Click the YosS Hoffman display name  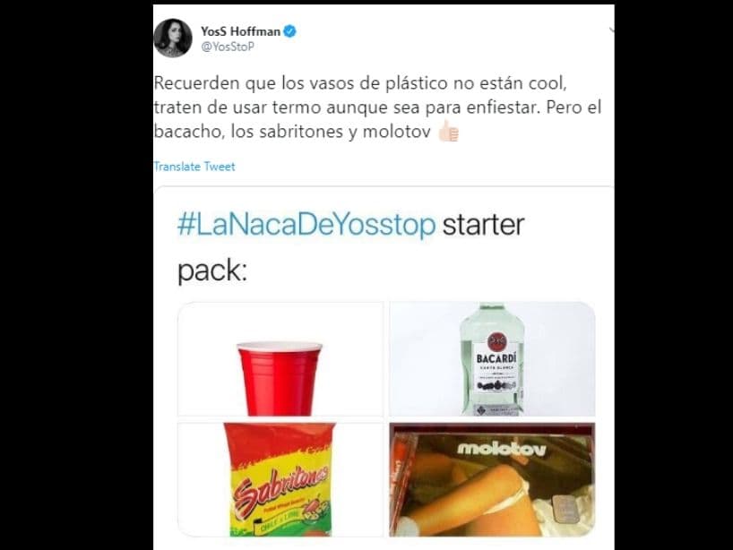[240, 31]
